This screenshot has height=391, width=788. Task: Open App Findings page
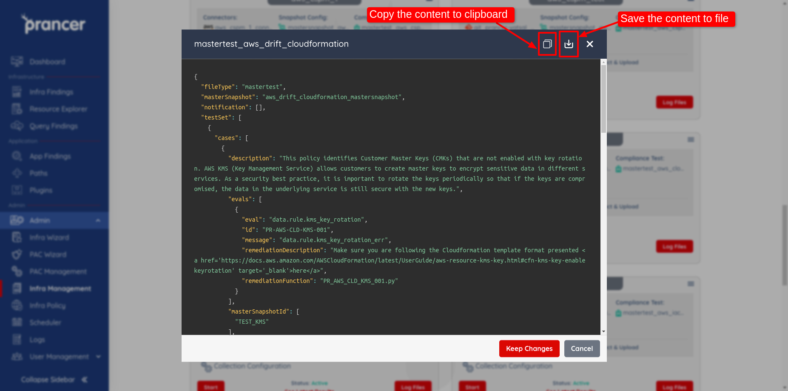(x=50, y=156)
